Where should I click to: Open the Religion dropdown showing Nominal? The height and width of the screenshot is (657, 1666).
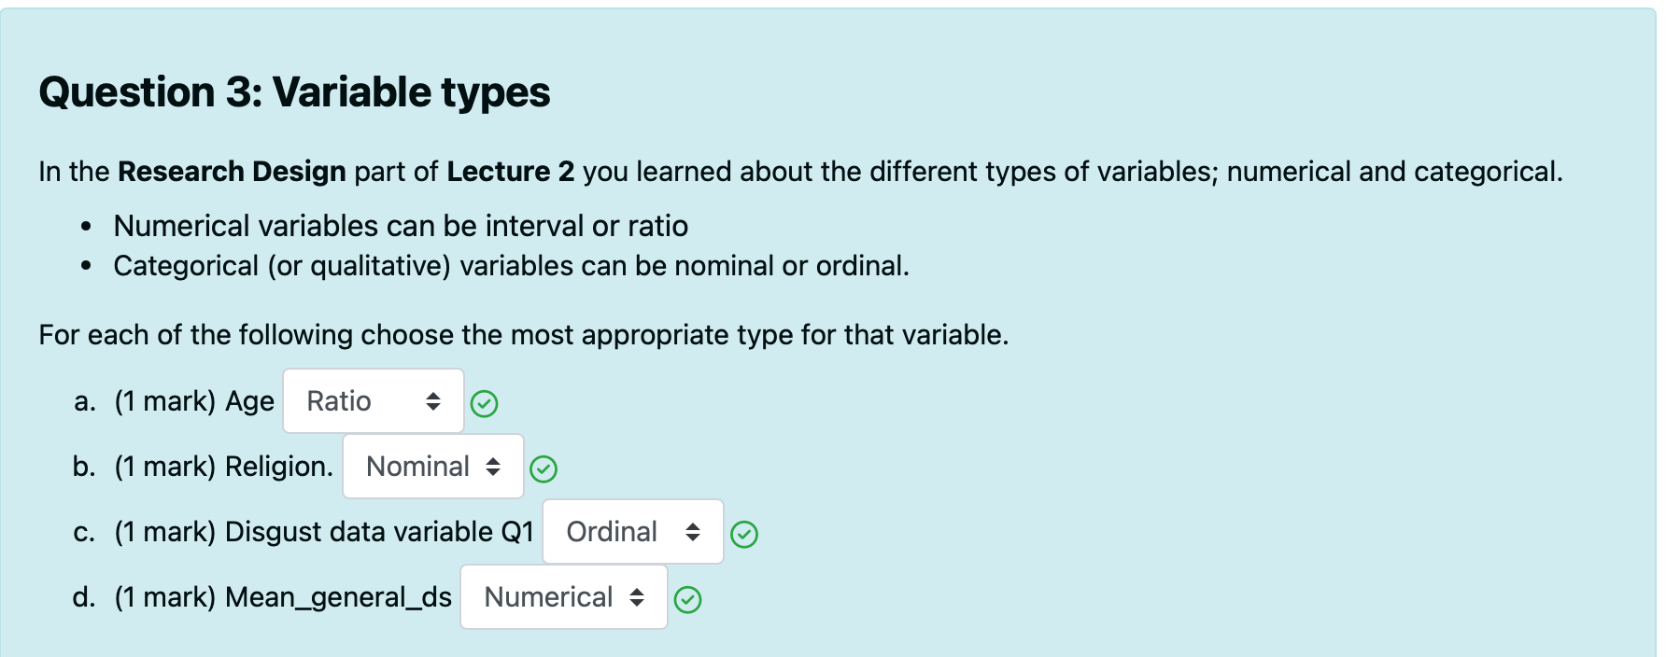(432, 467)
